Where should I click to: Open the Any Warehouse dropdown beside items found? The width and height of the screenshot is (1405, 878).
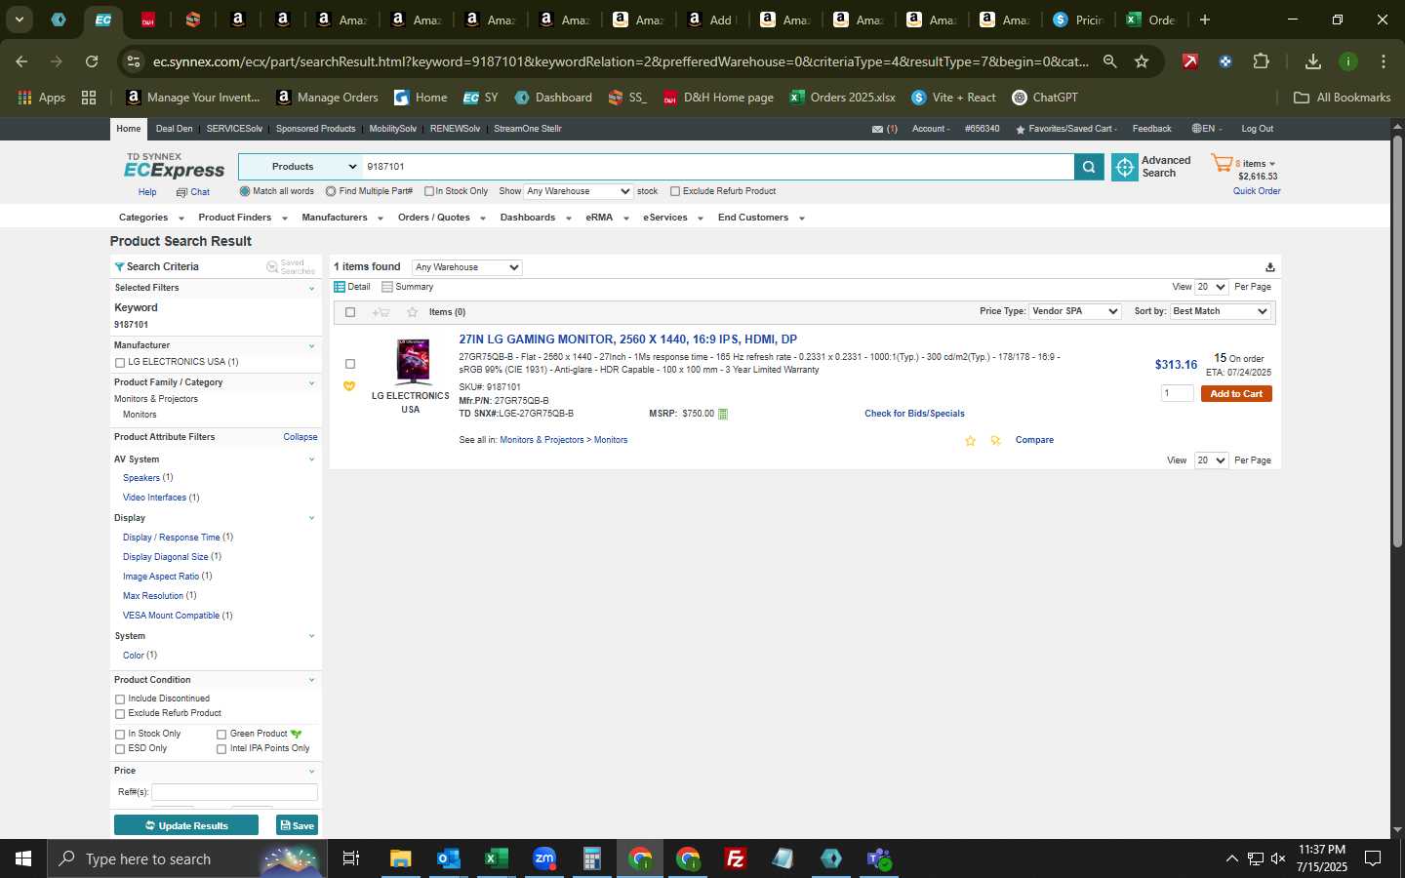pos(466,267)
